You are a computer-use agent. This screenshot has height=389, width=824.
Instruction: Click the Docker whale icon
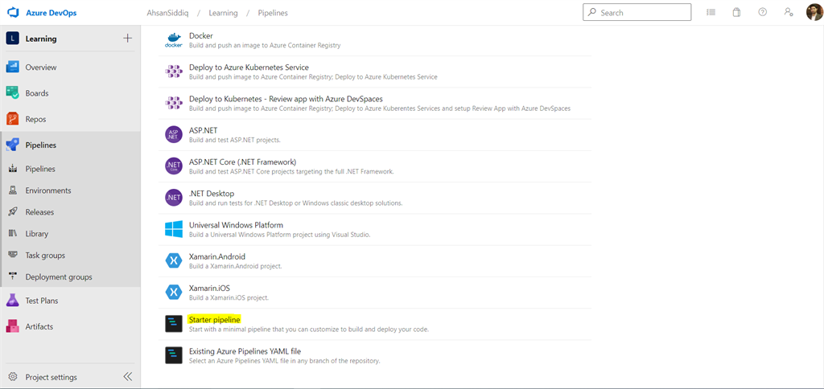click(174, 40)
